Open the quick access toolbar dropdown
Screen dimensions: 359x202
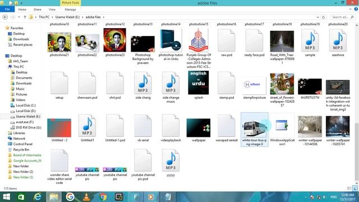coord(21,3)
